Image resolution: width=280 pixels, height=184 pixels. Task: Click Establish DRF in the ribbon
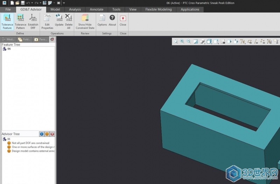click(33, 22)
